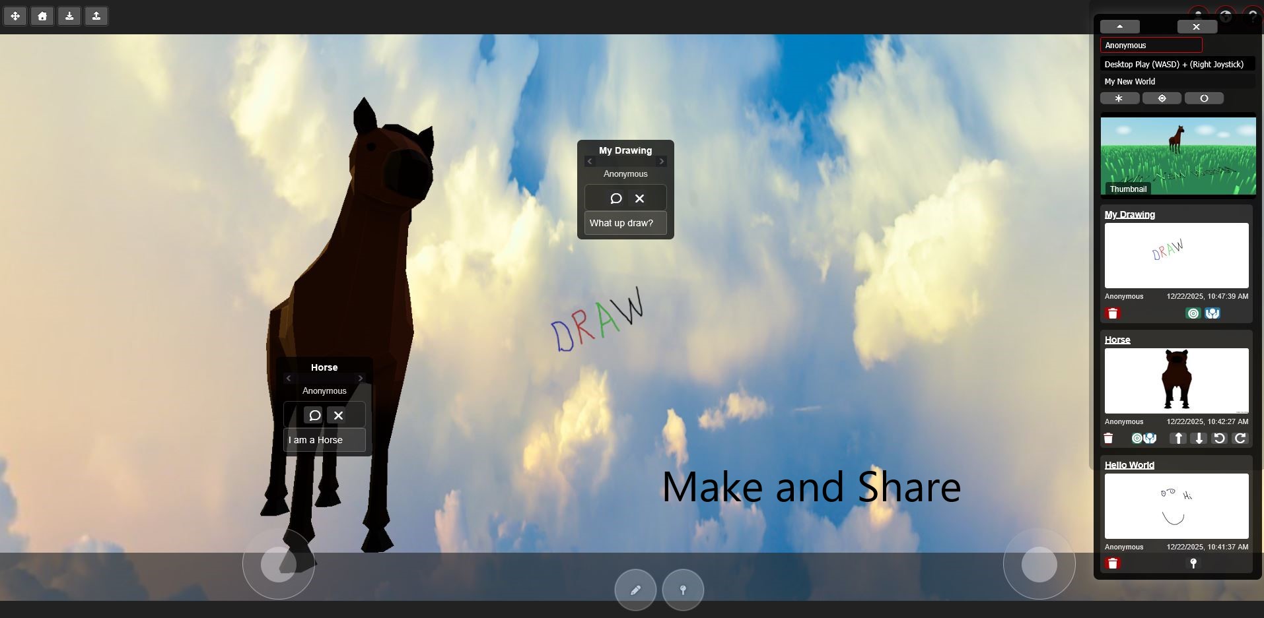1264x618 pixels.
Task: Open the Hello World title link
Action: [x=1129, y=465]
